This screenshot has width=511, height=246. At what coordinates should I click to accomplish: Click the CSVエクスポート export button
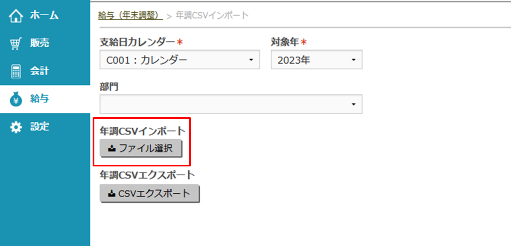(x=149, y=193)
